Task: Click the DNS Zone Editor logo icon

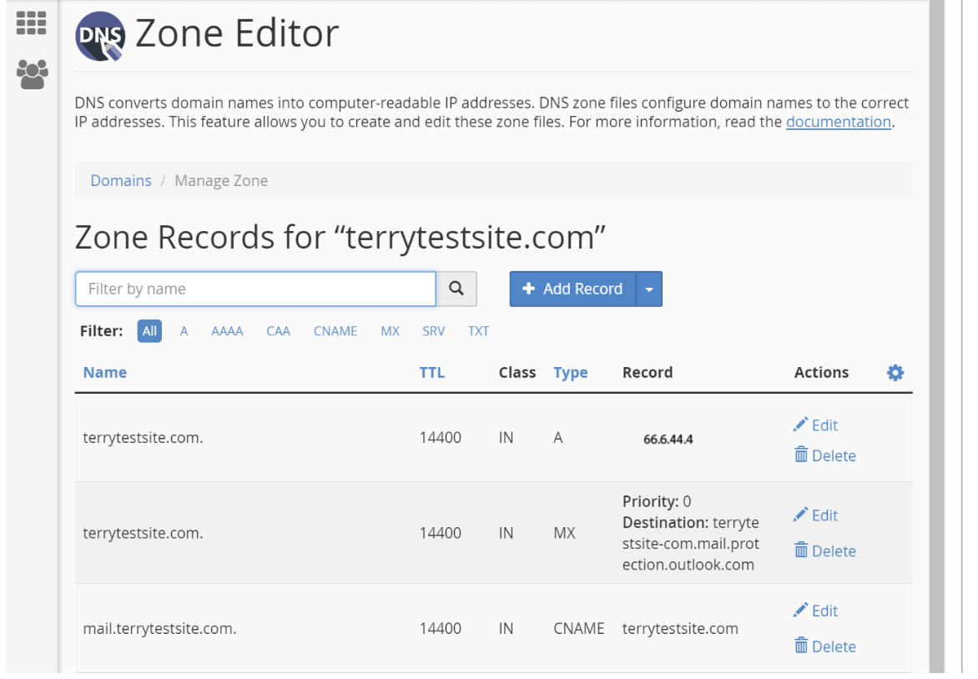Action: pyautogui.click(x=99, y=37)
